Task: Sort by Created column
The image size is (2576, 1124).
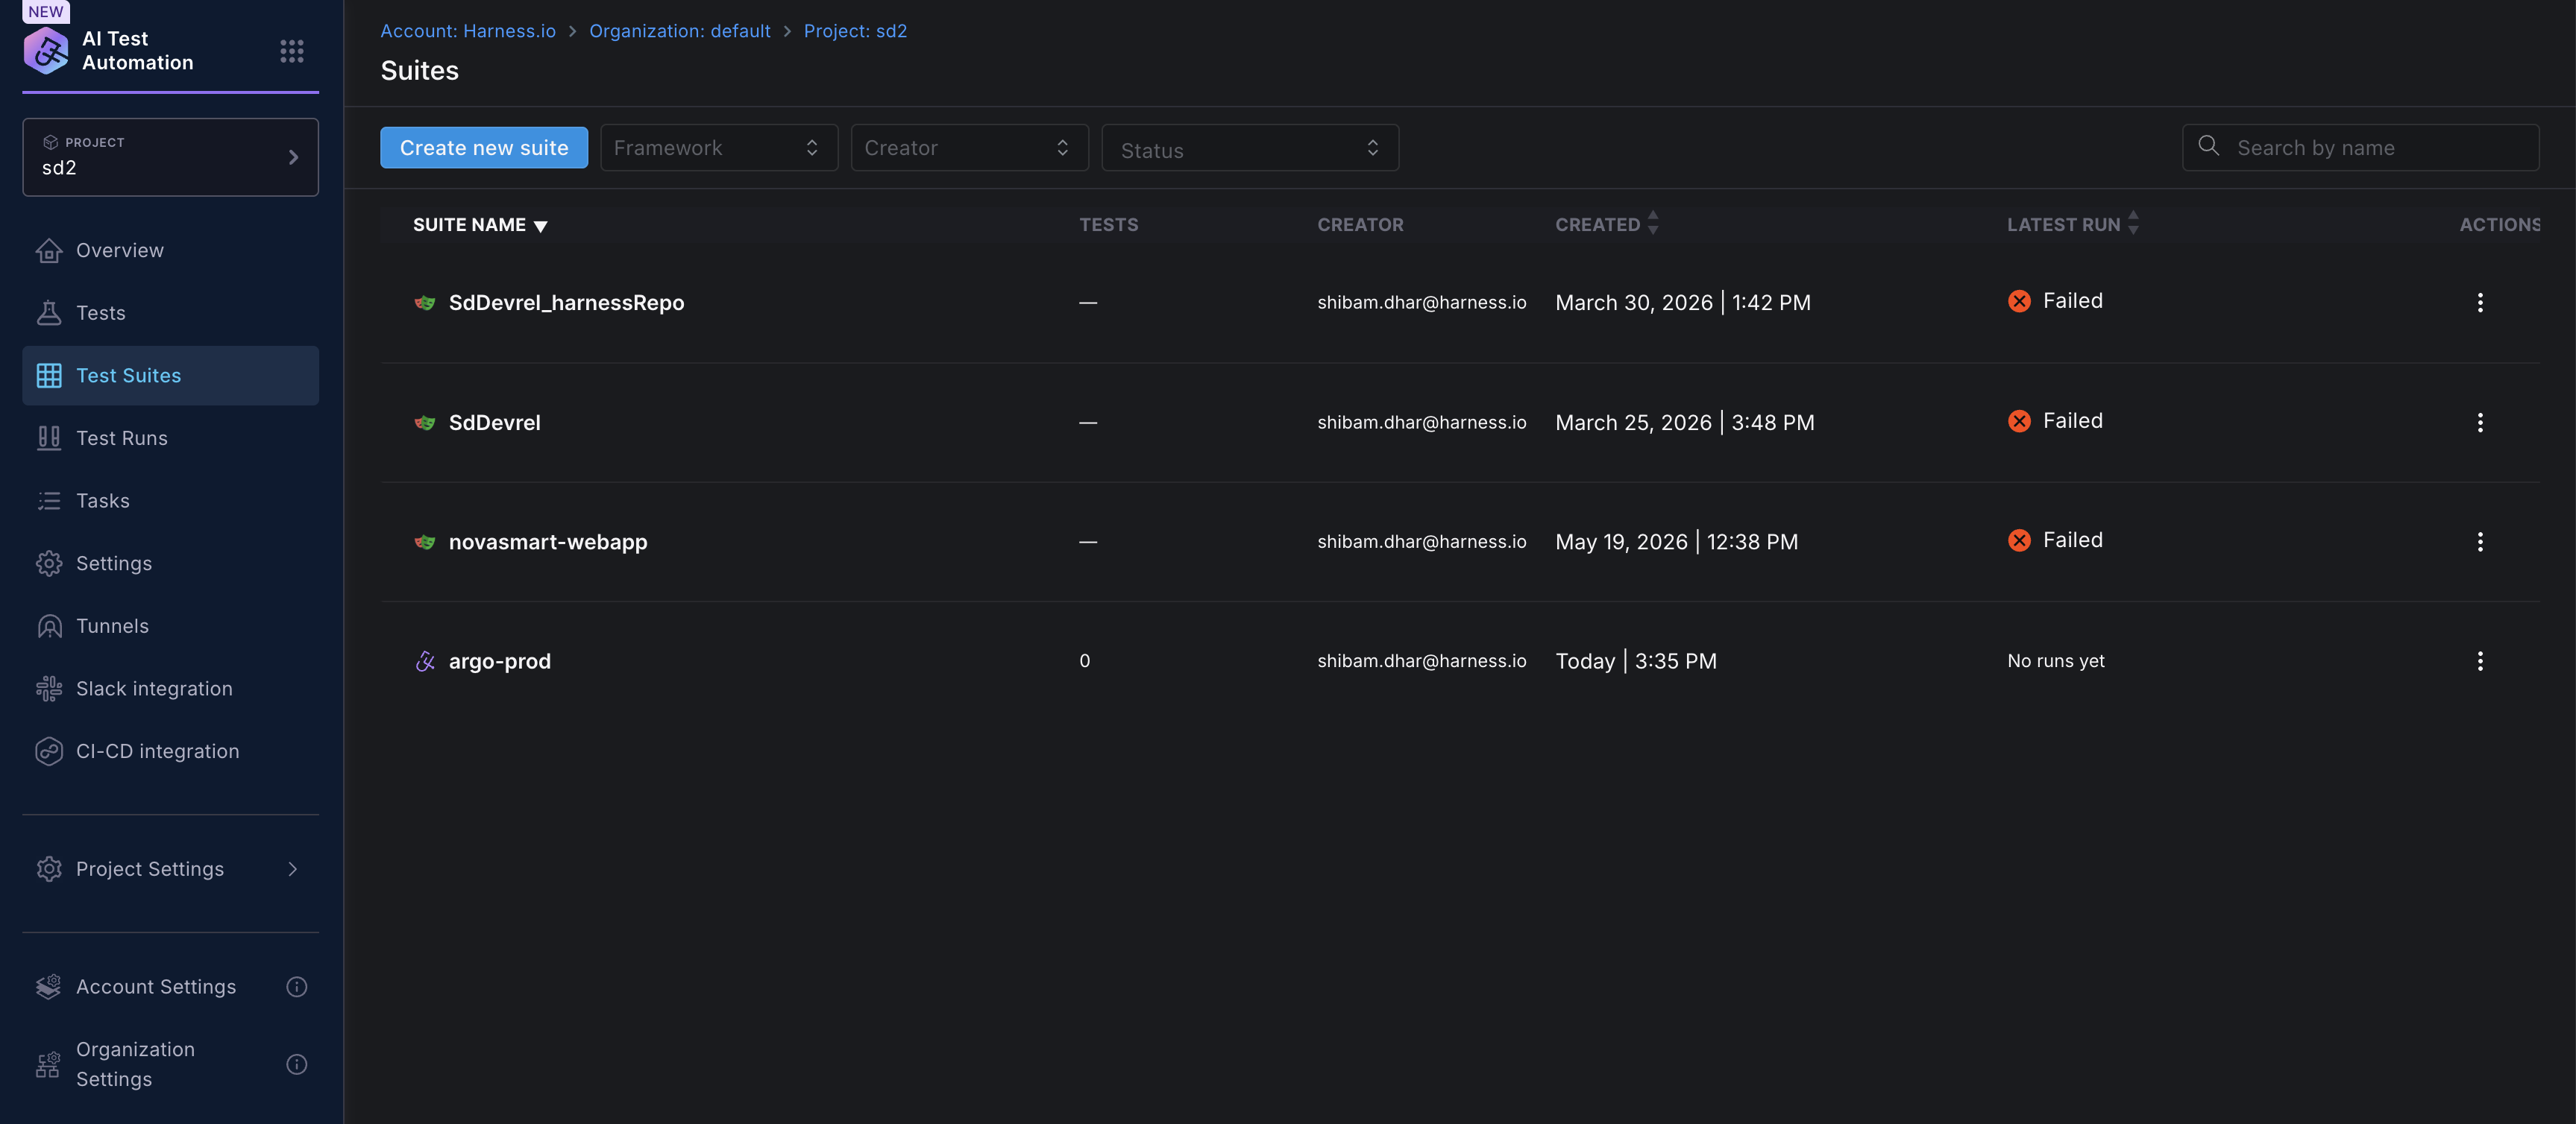Action: [x=1607, y=224]
